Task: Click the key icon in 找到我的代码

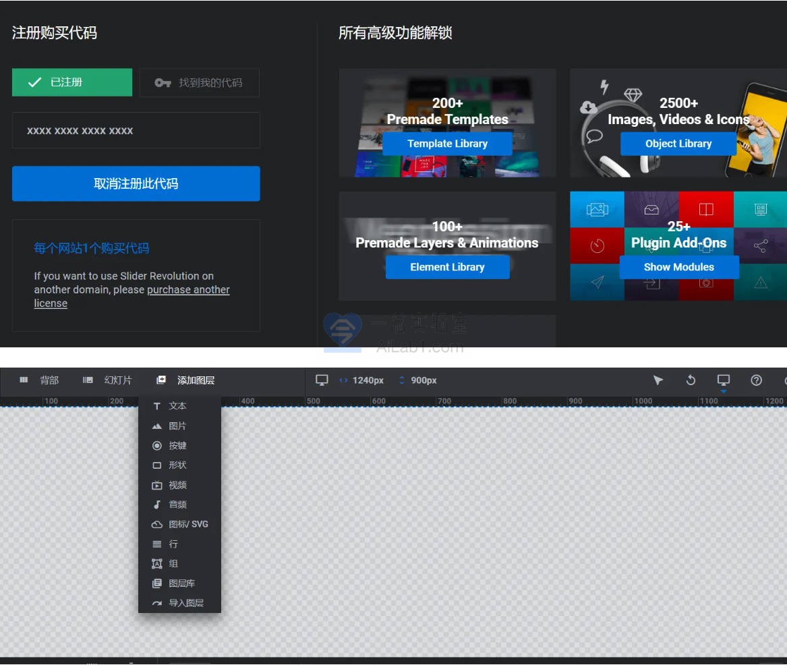Action: coord(163,83)
